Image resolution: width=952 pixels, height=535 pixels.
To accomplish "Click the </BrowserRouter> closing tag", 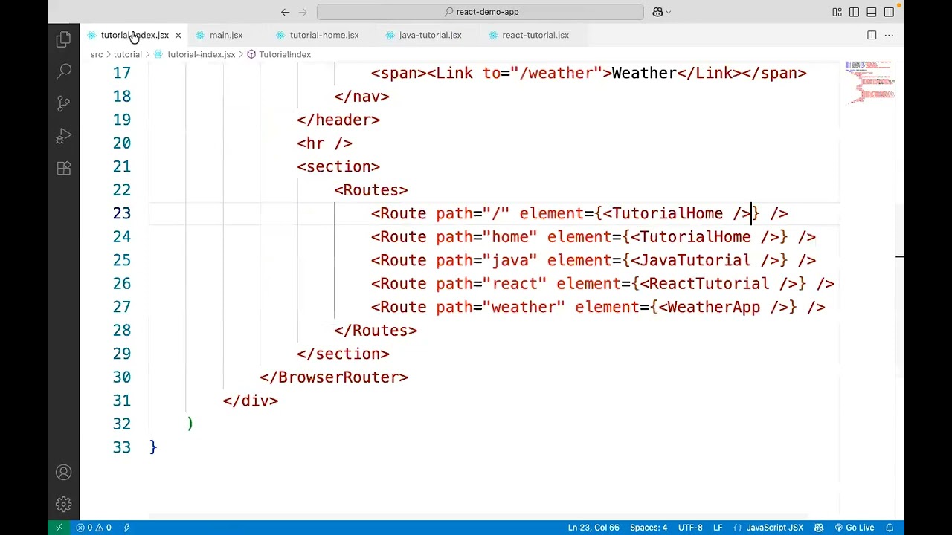I will click(334, 377).
